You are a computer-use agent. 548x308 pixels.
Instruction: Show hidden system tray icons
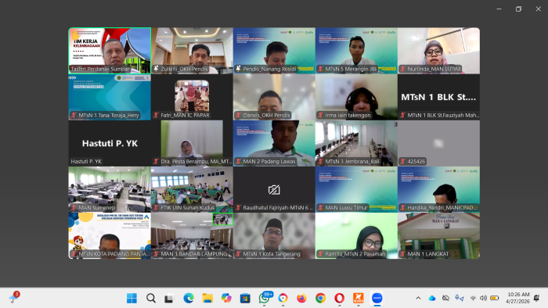pyautogui.click(x=418, y=299)
